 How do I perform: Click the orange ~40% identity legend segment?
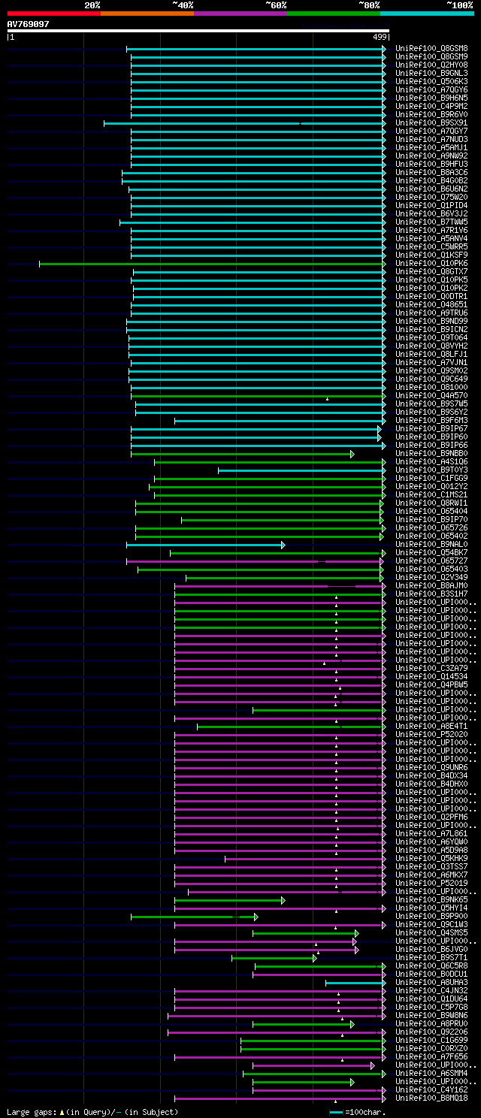(147, 14)
